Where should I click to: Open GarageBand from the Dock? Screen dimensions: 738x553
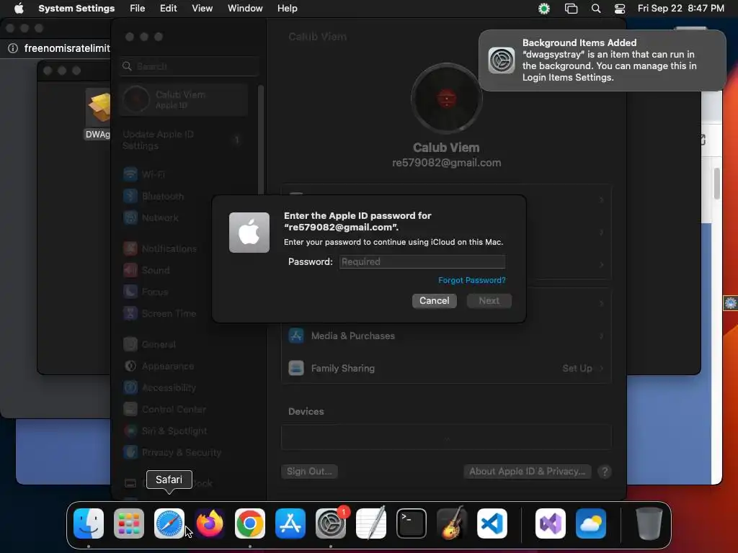(452, 523)
